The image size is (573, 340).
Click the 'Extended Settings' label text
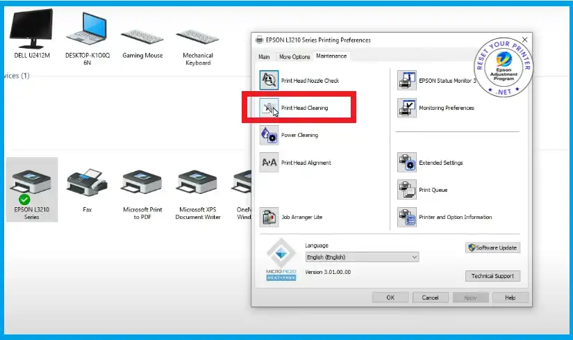[x=441, y=163]
